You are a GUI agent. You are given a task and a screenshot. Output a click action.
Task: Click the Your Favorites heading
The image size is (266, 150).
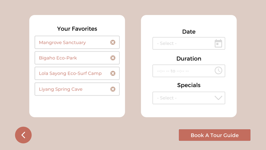tap(77, 29)
